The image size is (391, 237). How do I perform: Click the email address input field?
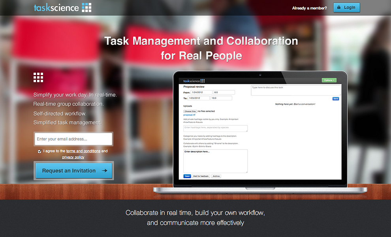coord(73,139)
